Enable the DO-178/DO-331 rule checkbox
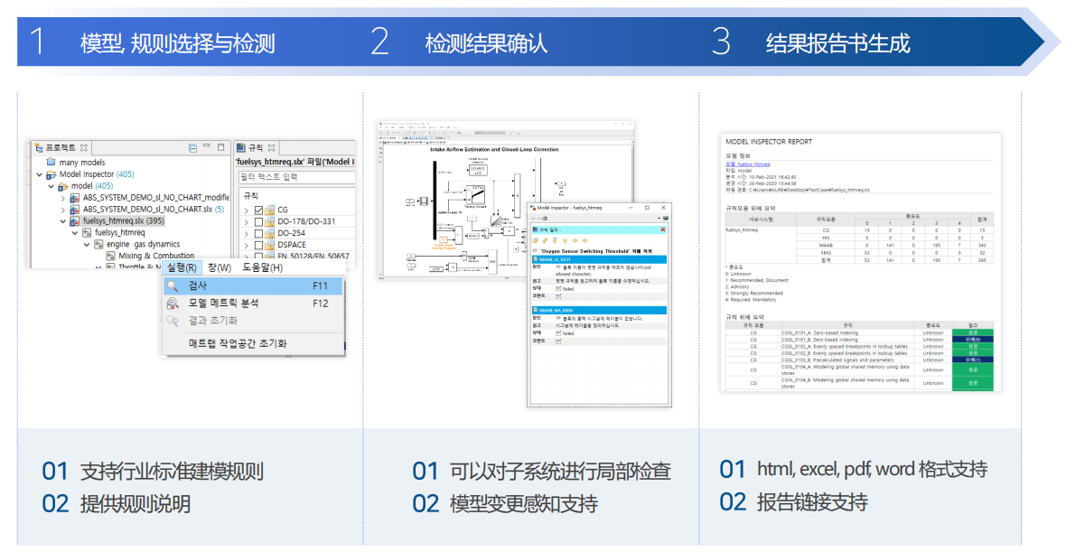 point(259,221)
